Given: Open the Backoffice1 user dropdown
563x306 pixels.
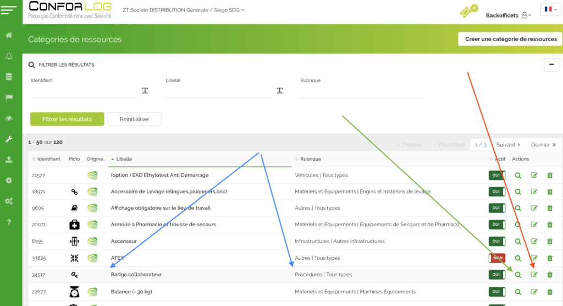Looking at the screenshot, I should pyautogui.click(x=509, y=15).
